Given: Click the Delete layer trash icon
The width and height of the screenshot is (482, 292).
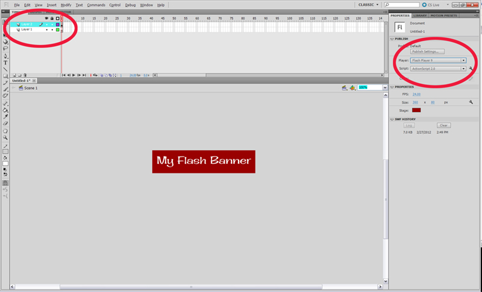Looking at the screenshot, I should click(x=25, y=75).
